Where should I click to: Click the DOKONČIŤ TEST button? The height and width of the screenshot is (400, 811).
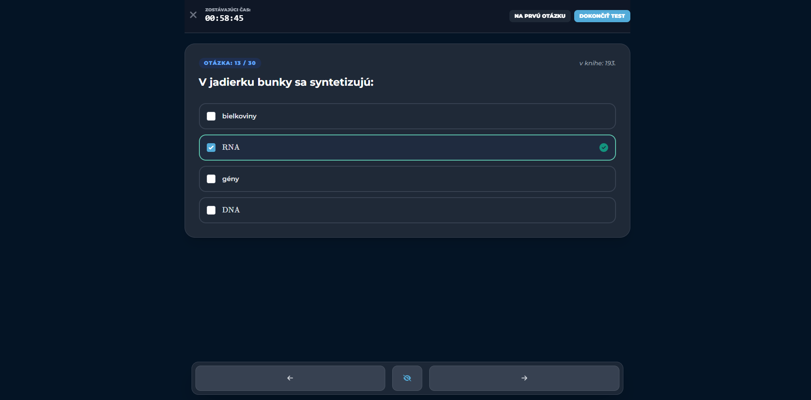[602, 16]
